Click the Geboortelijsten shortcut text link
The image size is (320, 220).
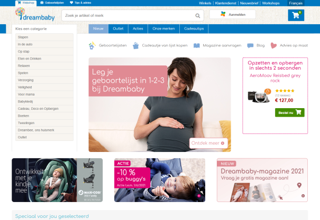point(113,45)
